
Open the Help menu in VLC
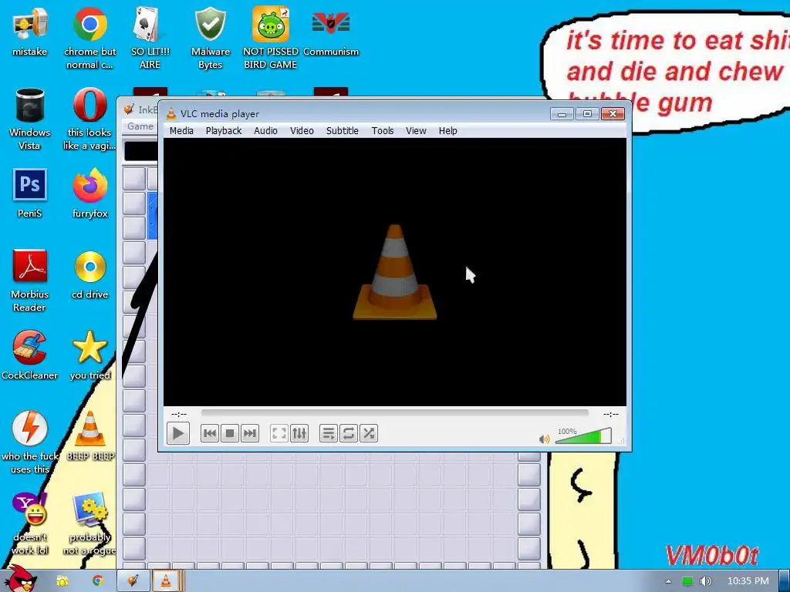pyautogui.click(x=447, y=131)
